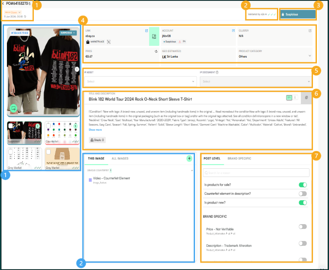
Task: Enable 'Price - Not Verifiable' switch
Action: point(303,227)
